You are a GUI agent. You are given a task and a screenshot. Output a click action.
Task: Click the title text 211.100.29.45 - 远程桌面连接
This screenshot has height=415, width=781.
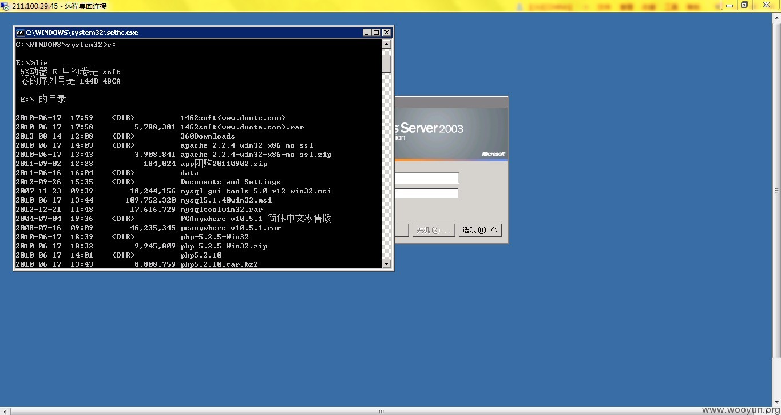point(60,6)
